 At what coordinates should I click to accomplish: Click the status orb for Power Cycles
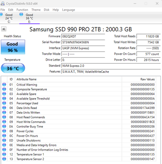[4, 131]
